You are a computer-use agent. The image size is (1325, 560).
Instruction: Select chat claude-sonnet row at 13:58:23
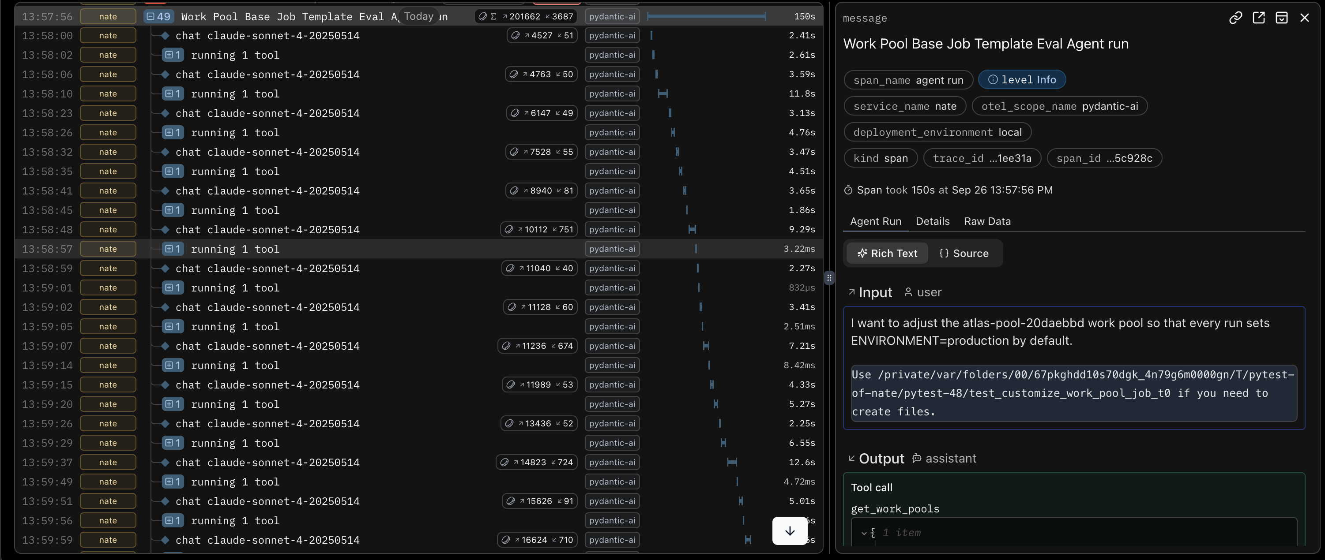(x=419, y=113)
